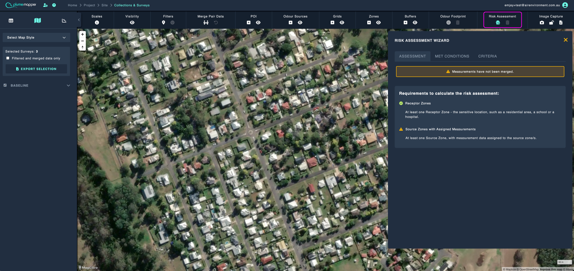Open the user settings icon beside logo
574x271 pixels.
tap(45, 5)
